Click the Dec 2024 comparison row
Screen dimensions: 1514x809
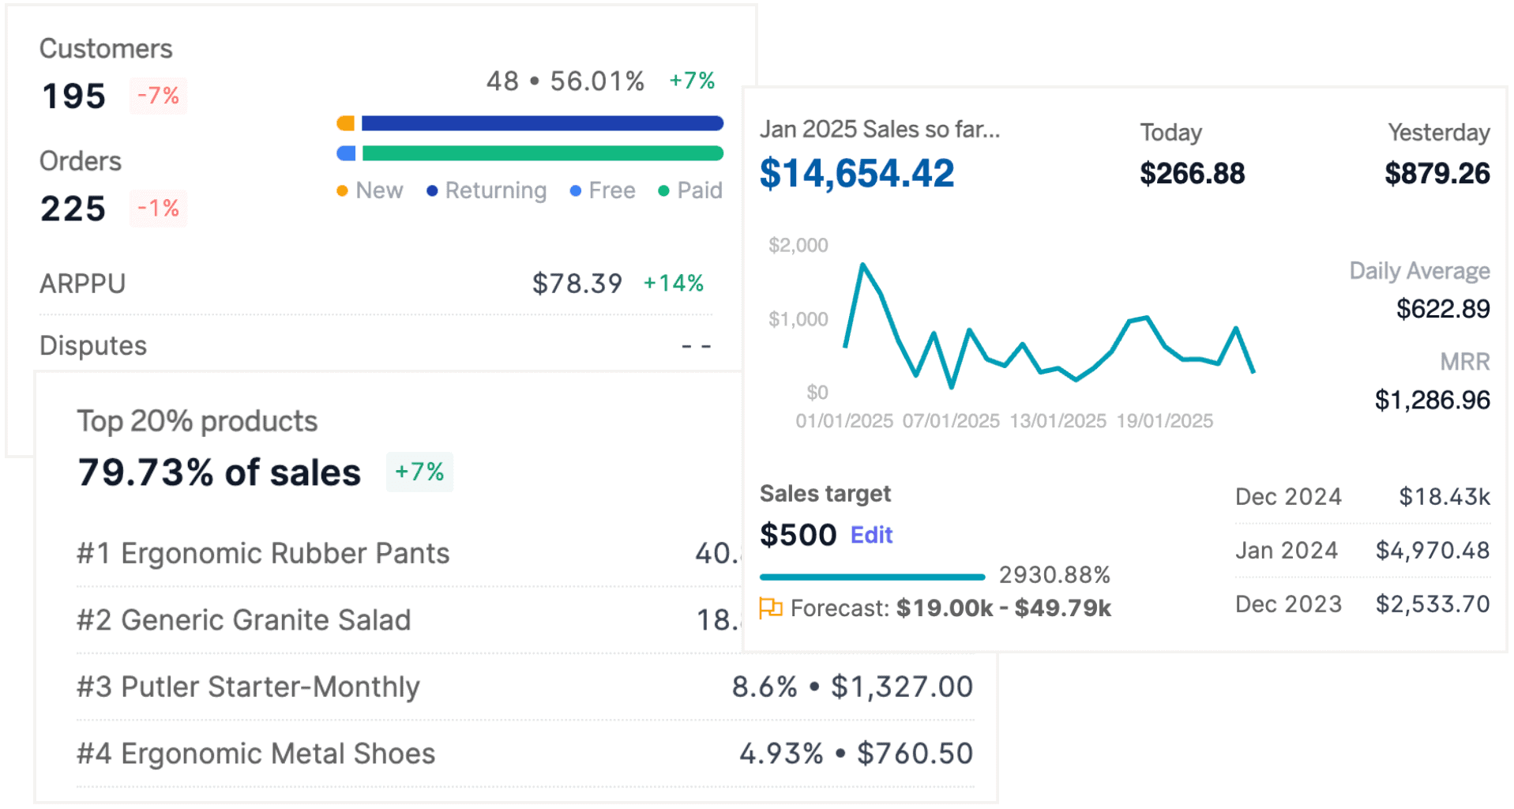(1362, 497)
